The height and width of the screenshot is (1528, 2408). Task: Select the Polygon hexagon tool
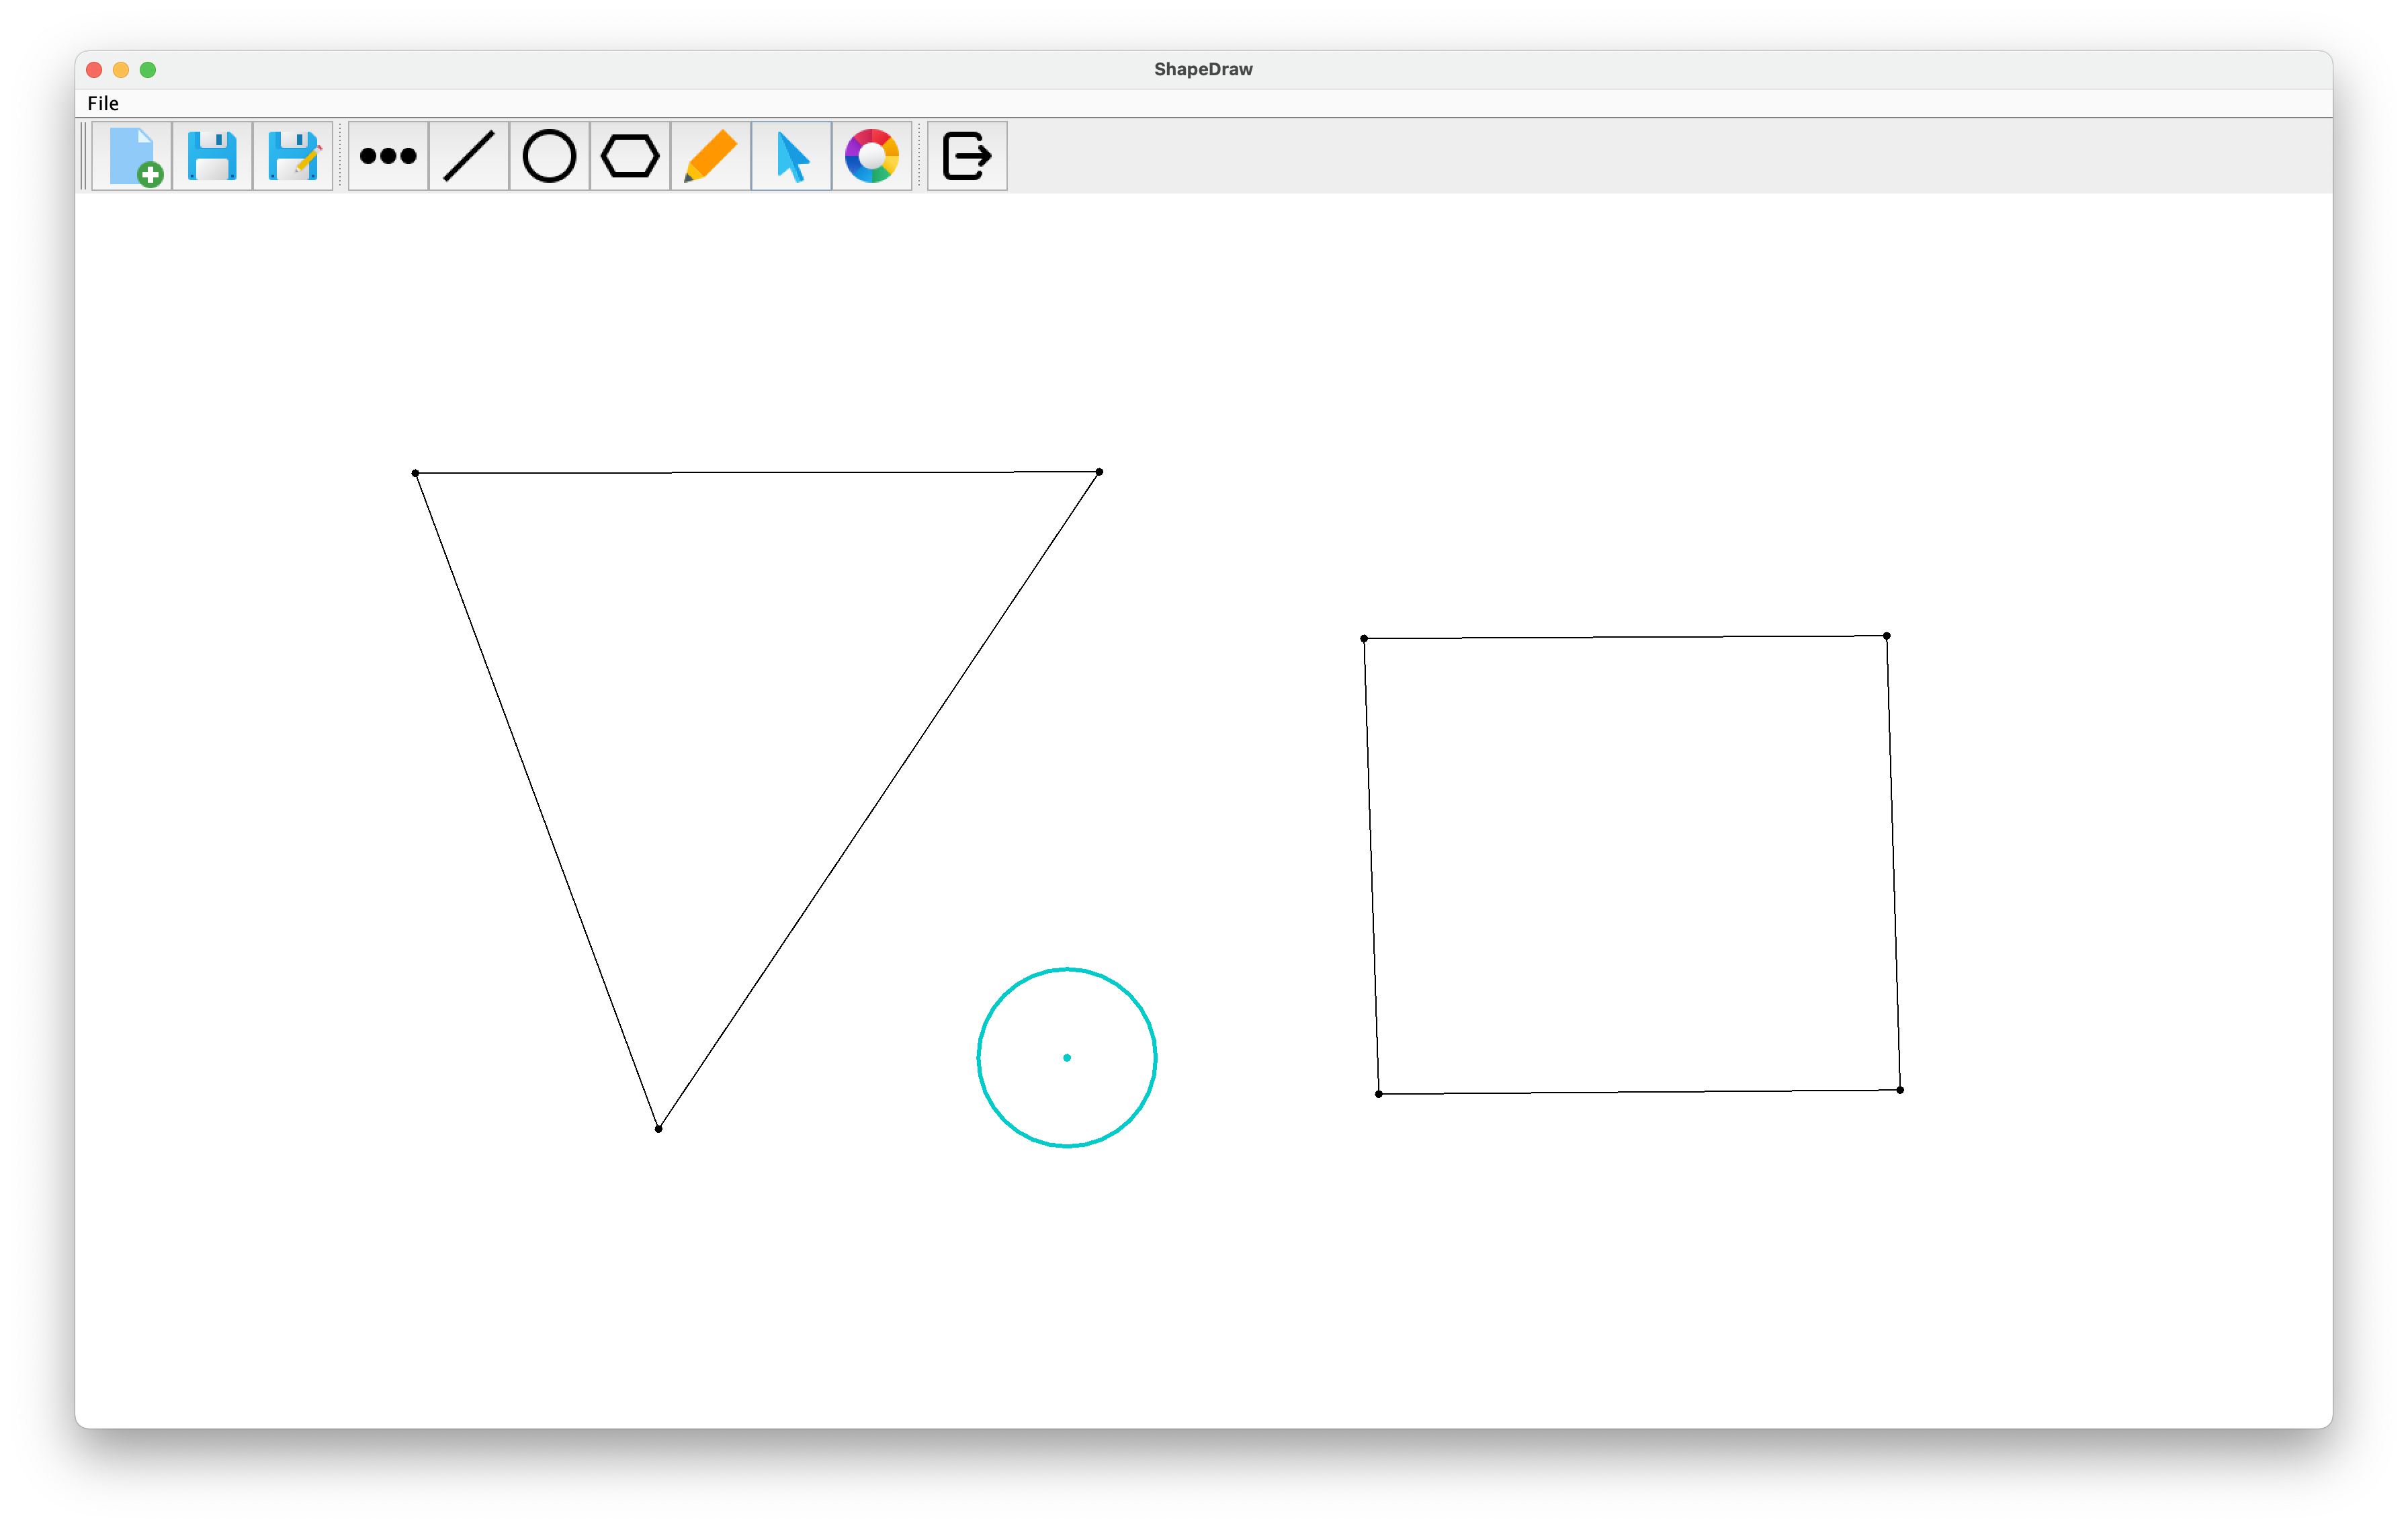(630, 156)
